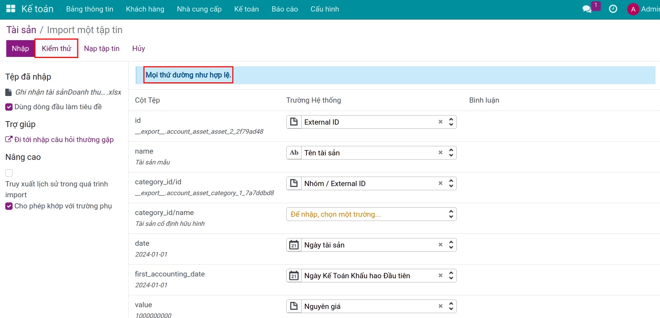Click calendar icon beside Ngày Kế Toán Khấu hao

click(x=294, y=276)
